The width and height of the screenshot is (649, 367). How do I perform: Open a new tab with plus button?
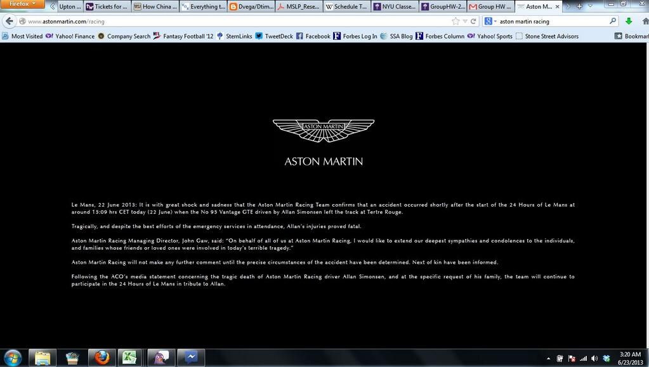click(579, 6)
